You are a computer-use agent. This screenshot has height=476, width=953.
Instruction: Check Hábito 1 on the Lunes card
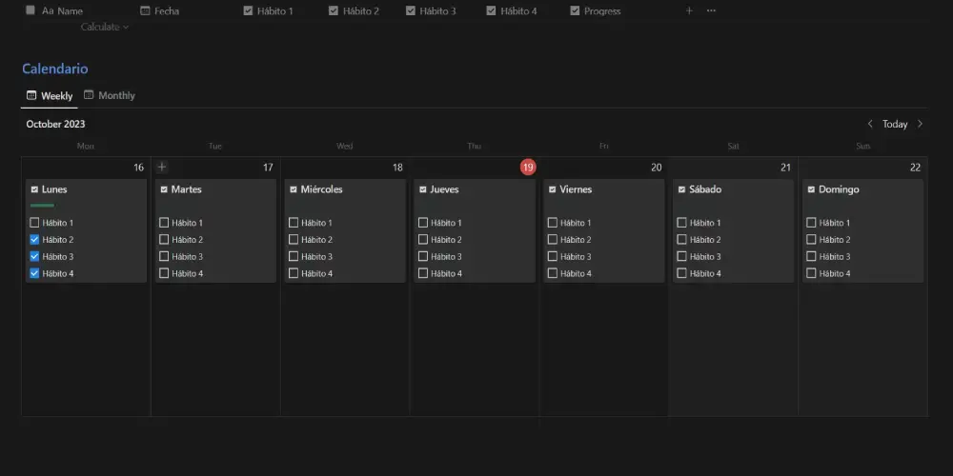point(34,223)
